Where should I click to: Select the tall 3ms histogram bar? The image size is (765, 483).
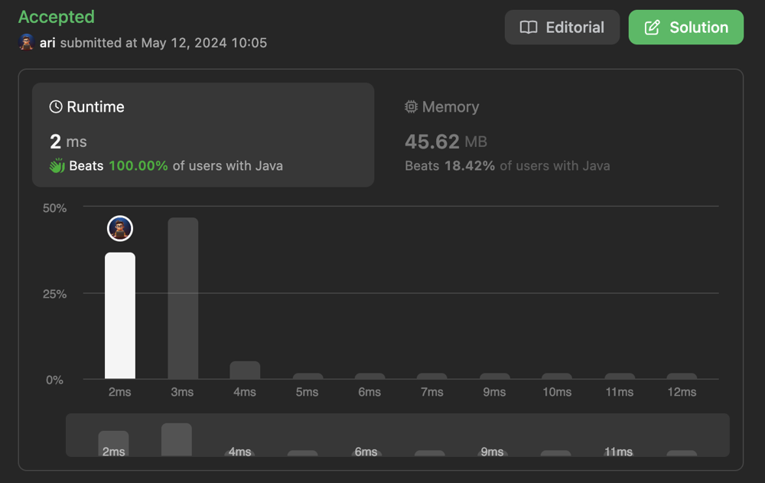point(183,298)
